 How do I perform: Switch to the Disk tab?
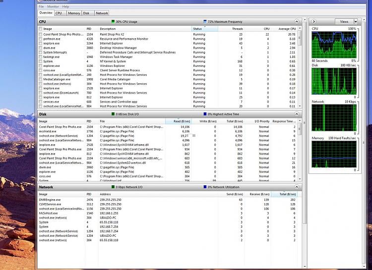[88, 13]
